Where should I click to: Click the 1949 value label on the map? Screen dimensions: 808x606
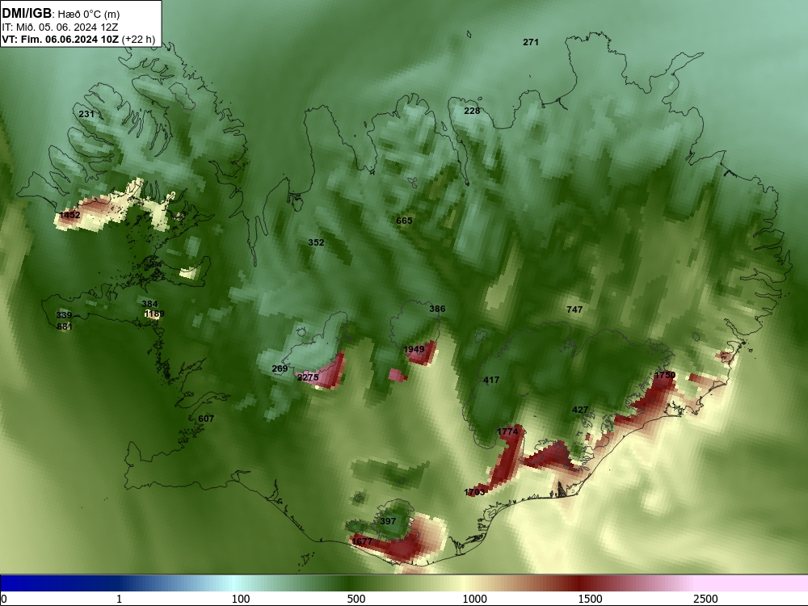click(414, 349)
